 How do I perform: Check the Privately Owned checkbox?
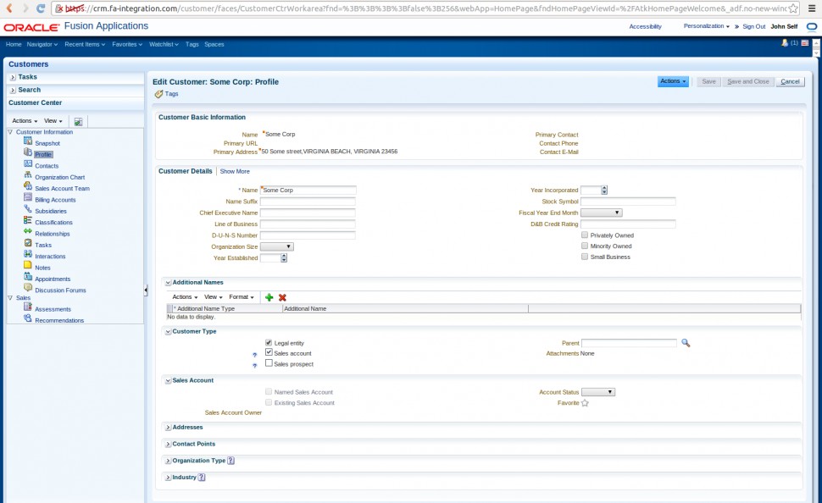point(584,235)
